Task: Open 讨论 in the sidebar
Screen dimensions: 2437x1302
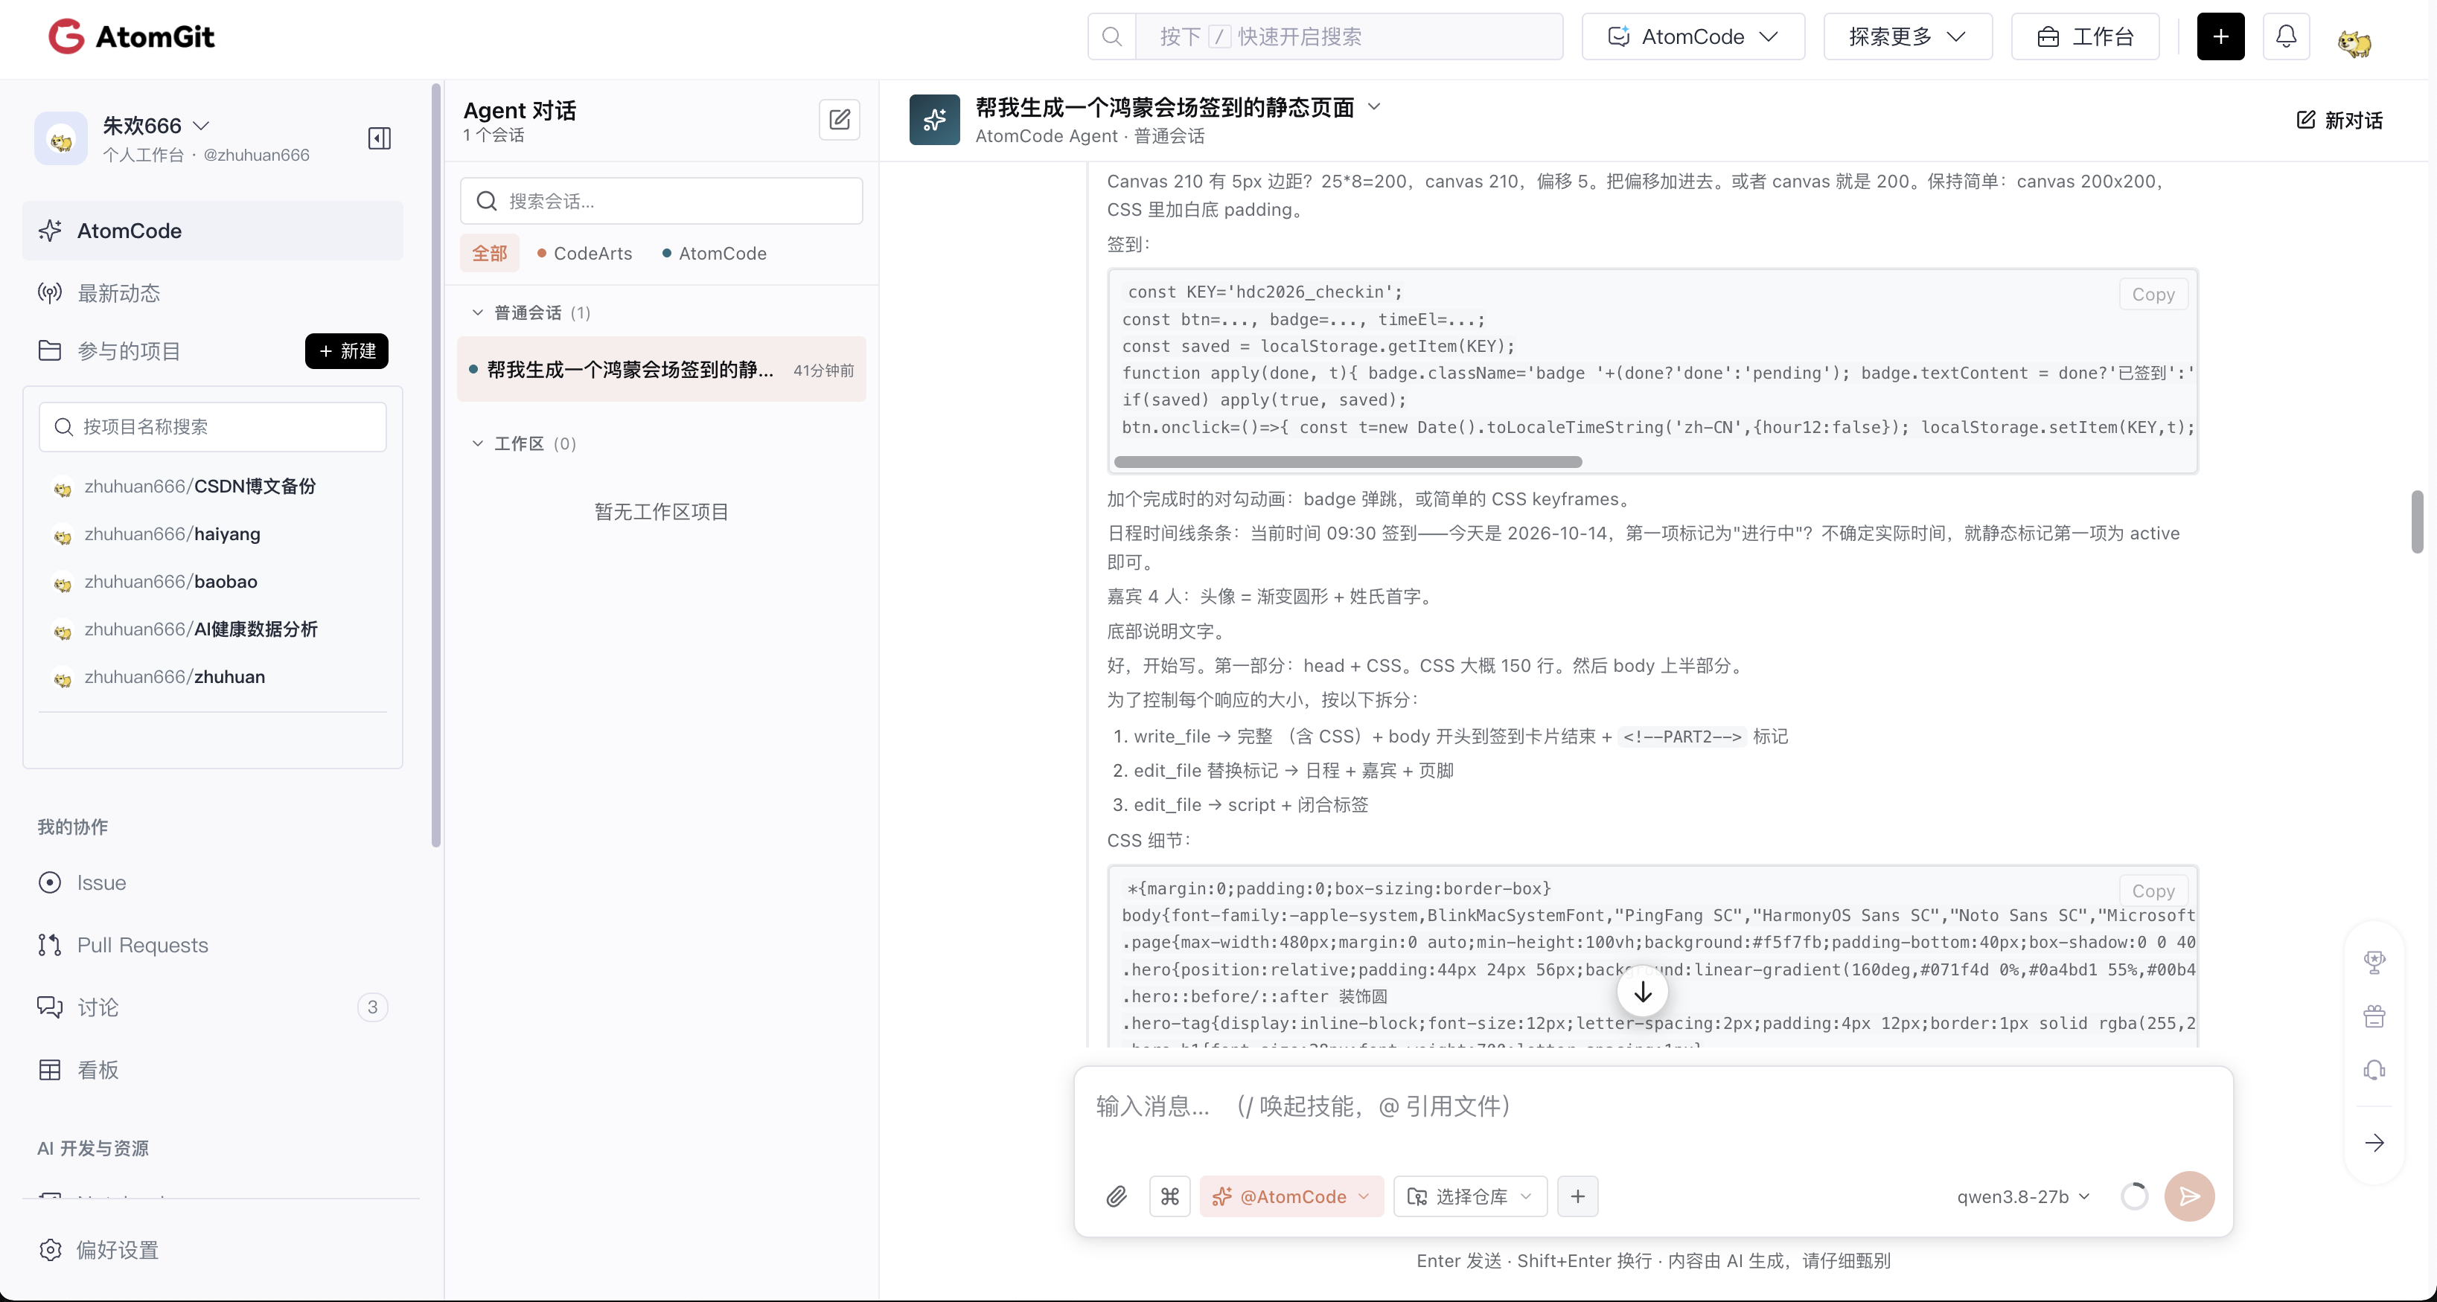Action: pos(213,1007)
